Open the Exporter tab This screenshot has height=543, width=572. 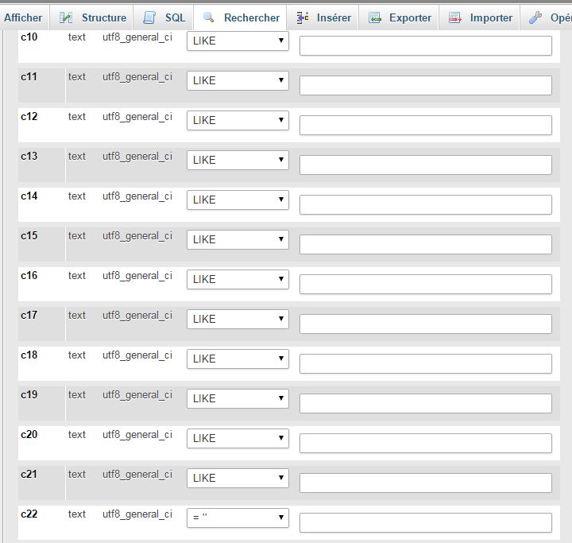coord(399,17)
